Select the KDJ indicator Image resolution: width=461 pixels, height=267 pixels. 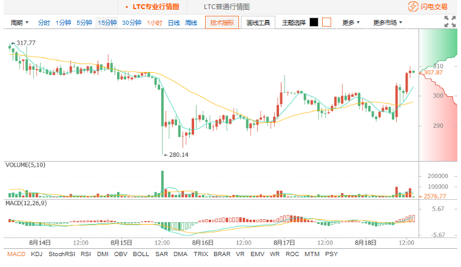pos(36,254)
